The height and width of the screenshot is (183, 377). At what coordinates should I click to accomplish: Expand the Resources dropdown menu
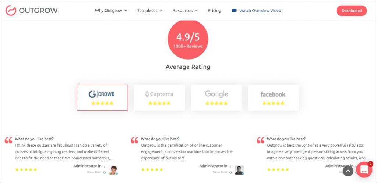[185, 11]
